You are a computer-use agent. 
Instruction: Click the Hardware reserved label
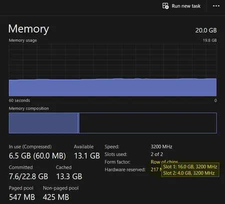click(x=125, y=169)
